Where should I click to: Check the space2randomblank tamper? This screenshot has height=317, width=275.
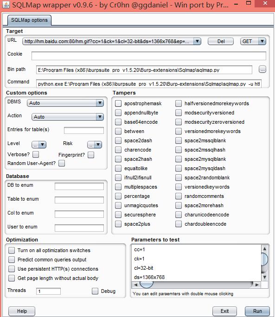(x=179, y=178)
